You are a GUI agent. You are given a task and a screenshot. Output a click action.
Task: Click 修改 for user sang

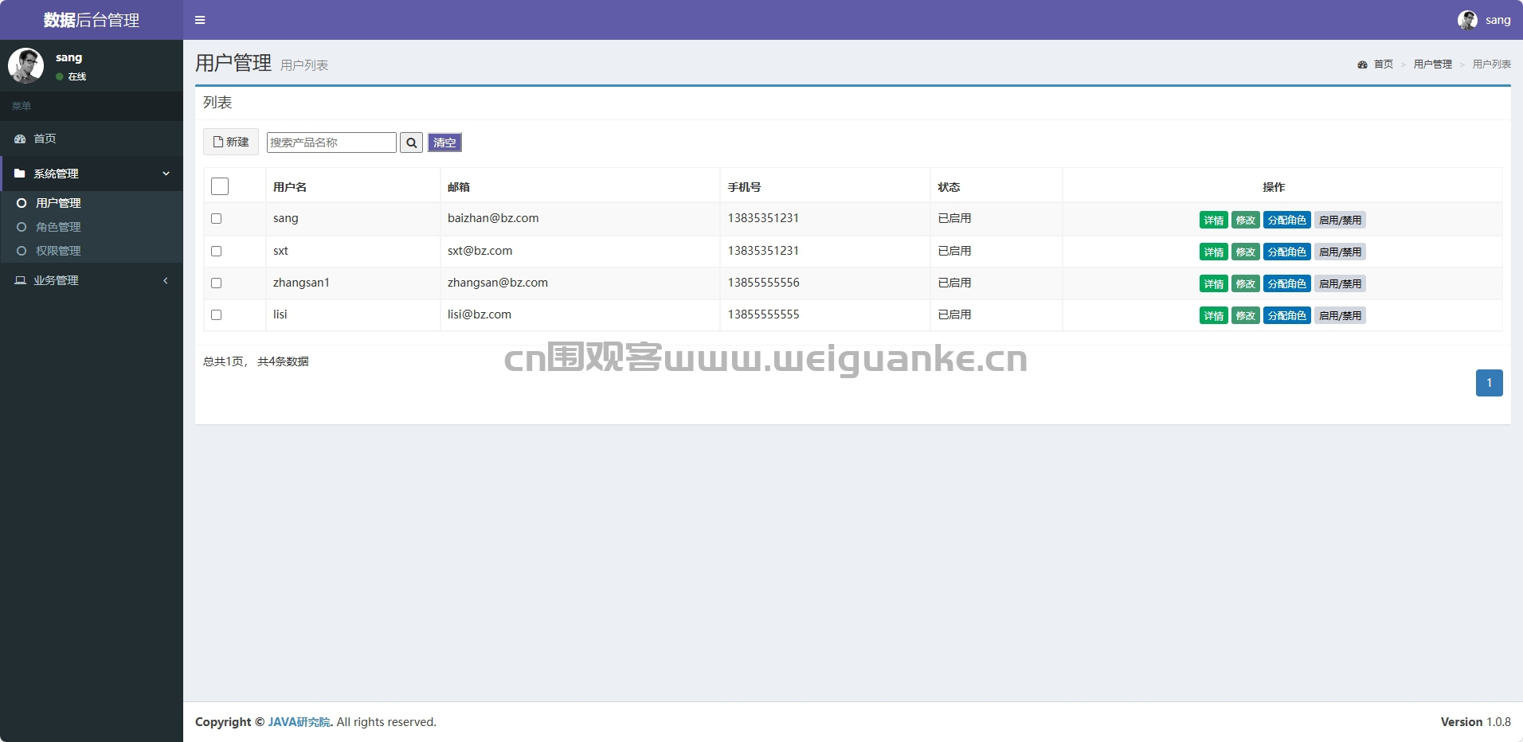pos(1245,221)
